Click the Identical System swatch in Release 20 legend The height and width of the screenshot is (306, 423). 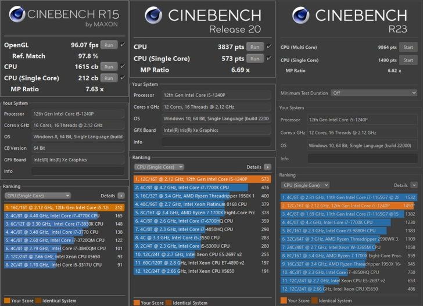click(x=169, y=303)
